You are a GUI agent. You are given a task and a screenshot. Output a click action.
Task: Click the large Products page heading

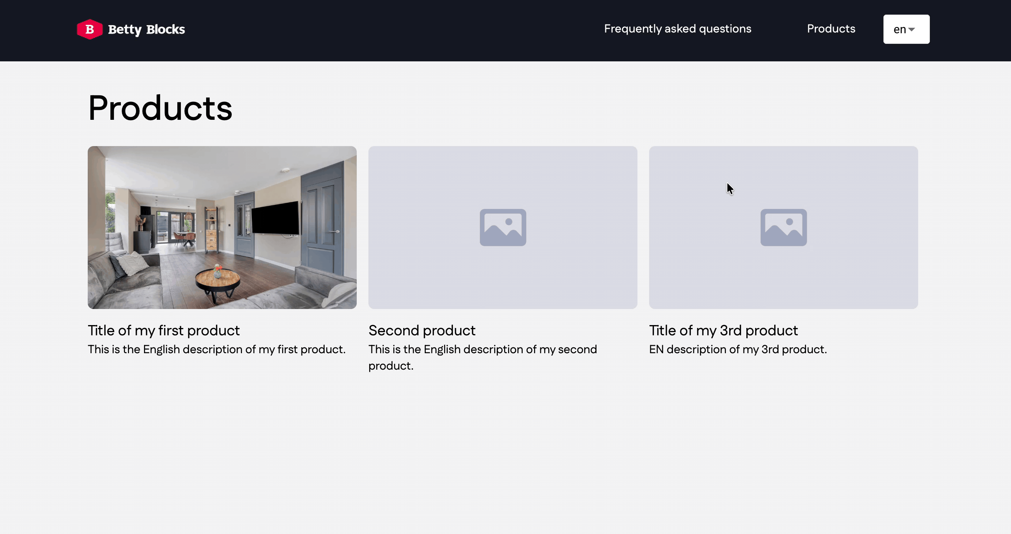point(160,108)
